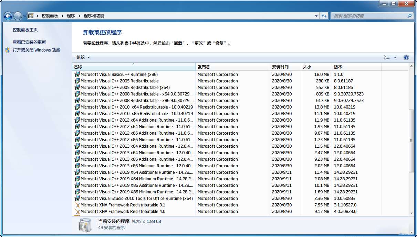Click the blue help question mark icon
The height and width of the screenshot is (237, 417).
406,57
